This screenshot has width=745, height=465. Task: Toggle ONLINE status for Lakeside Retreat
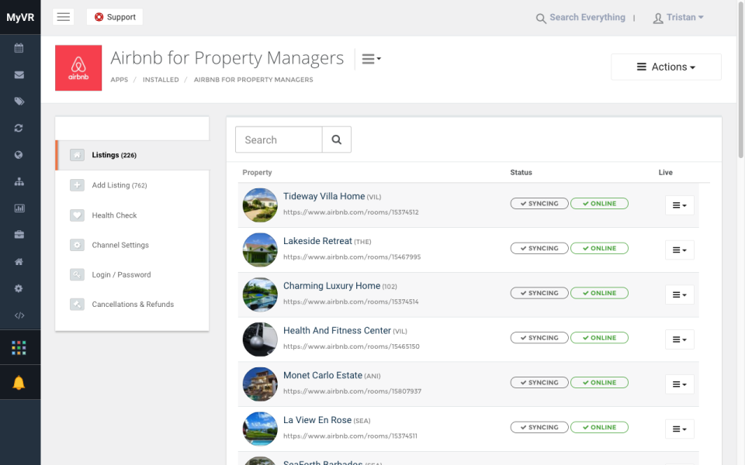600,248
